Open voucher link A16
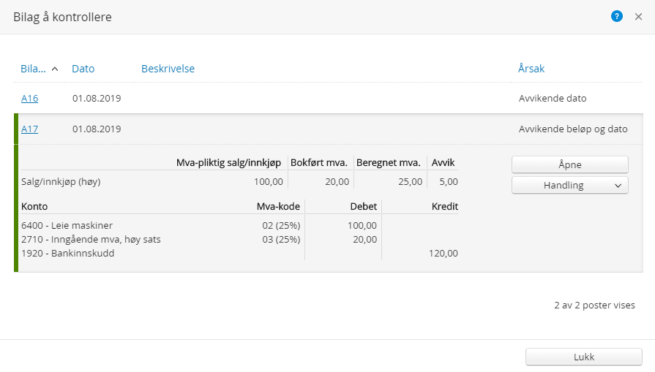This screenshot has height=372, width=655. coord(29,98)
